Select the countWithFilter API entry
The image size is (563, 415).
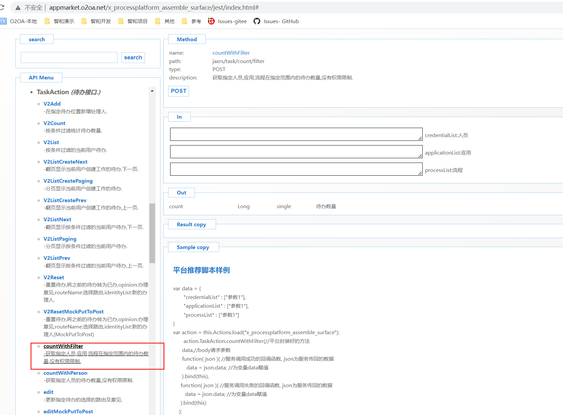[63, 346]
